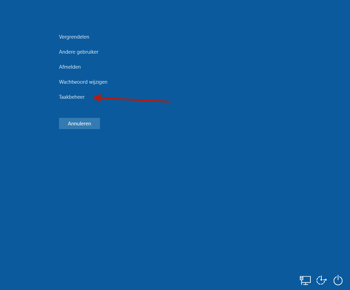
Task: Show network status via monitor icon
Action: 305,280
